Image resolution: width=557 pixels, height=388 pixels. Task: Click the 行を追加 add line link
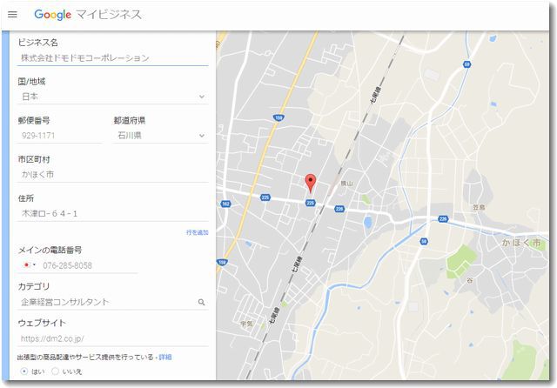click(x=198, y=232)
